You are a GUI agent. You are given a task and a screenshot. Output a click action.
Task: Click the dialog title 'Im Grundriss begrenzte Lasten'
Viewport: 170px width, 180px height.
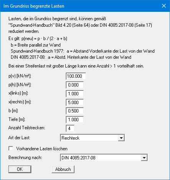(x=34, y=6)
